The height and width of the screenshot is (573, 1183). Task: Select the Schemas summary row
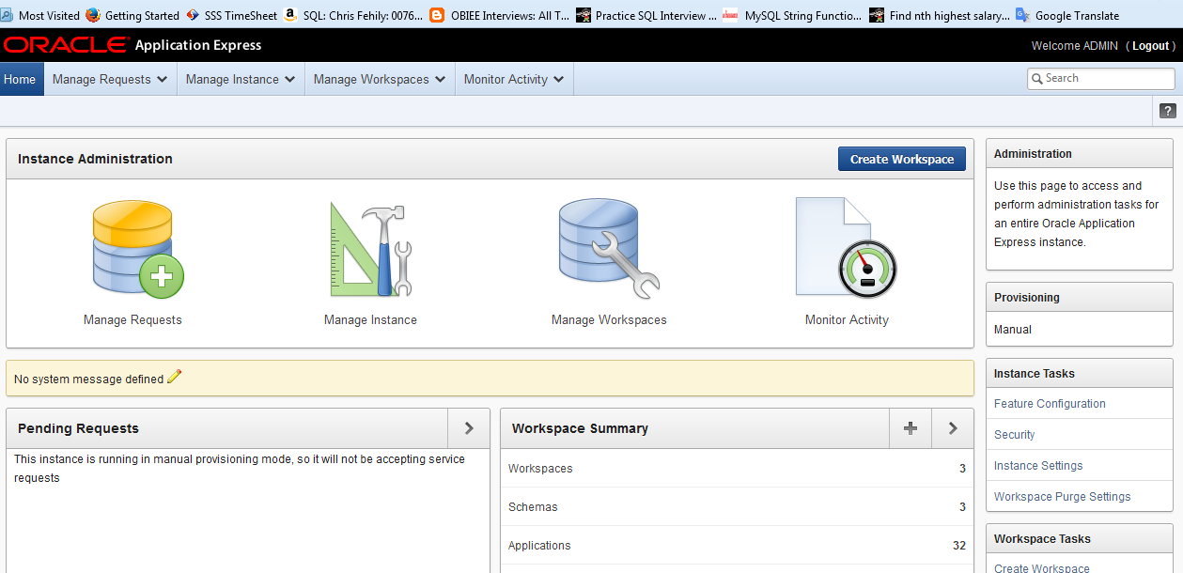click(737, 506)
